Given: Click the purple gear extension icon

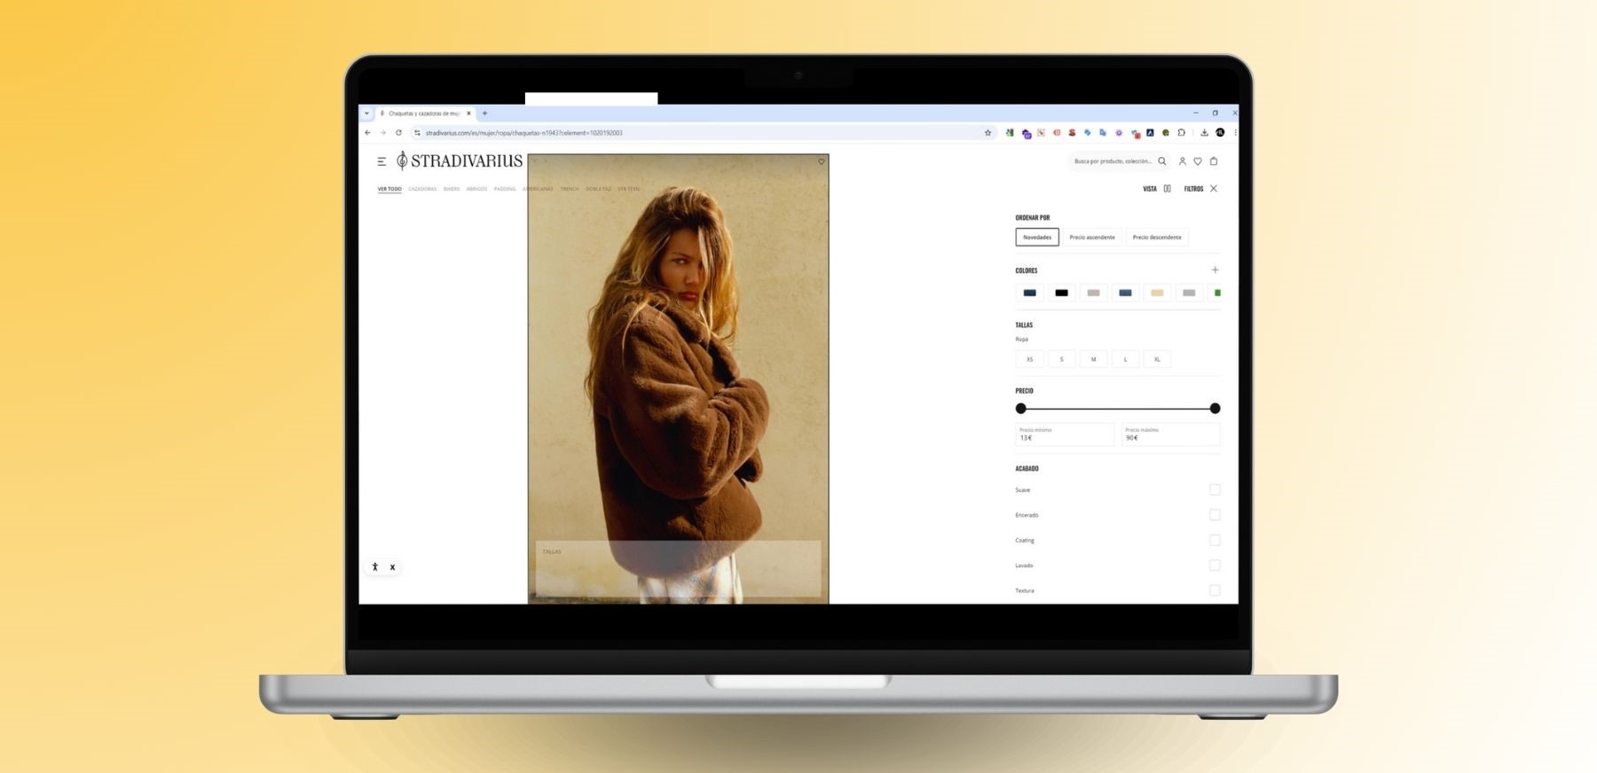Looking at the screenshot, I should 1119,133.
